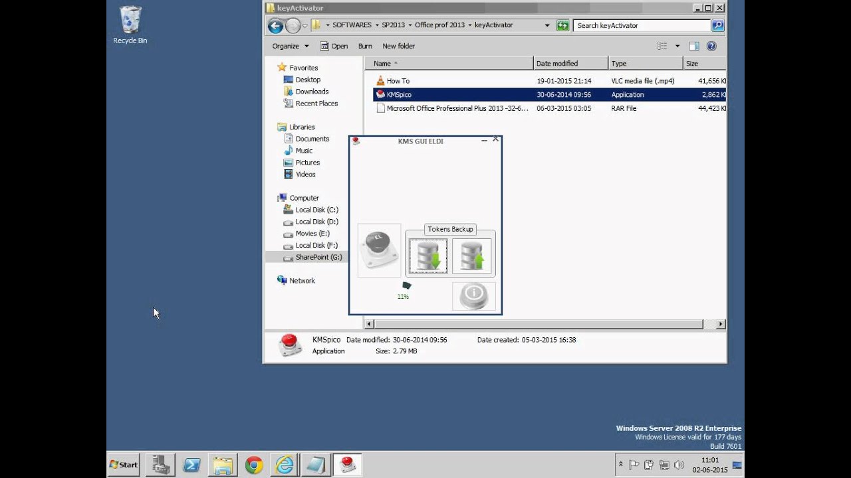Select Network in navigation pane
Viewport: 851px width, 478px height.
pos(302,281)
